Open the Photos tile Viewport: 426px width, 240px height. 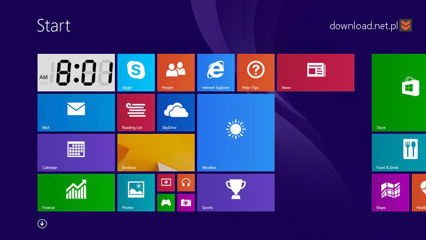(136, 193)
